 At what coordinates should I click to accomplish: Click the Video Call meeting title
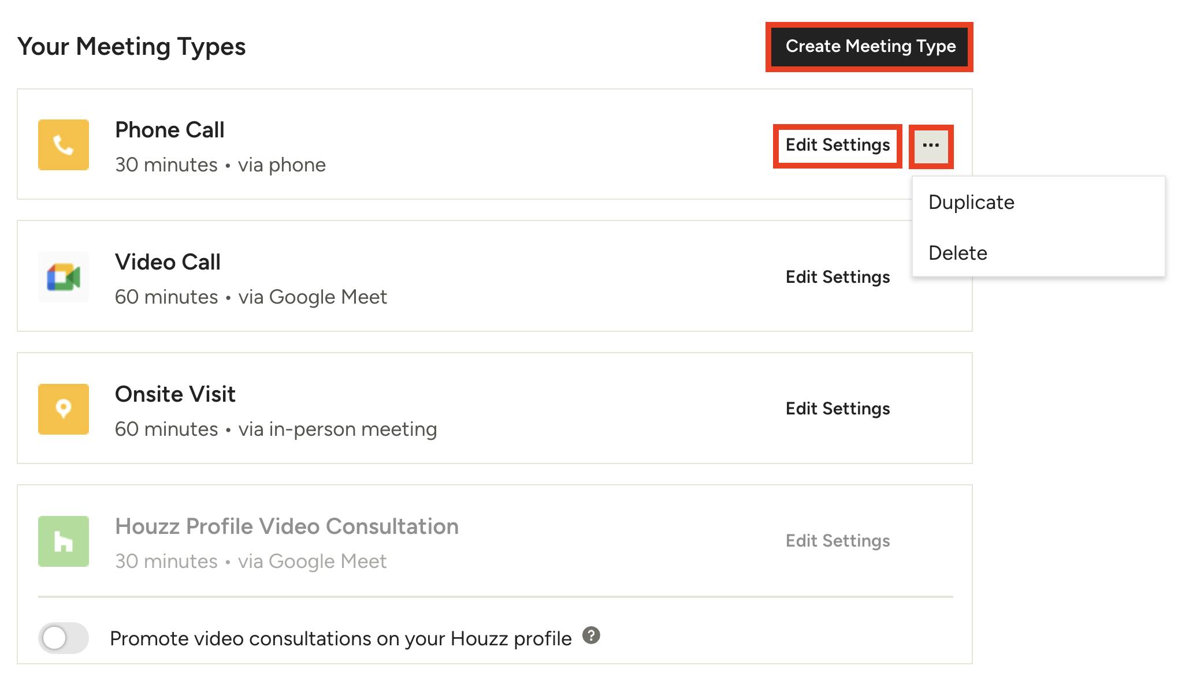[x=168, y=263]
